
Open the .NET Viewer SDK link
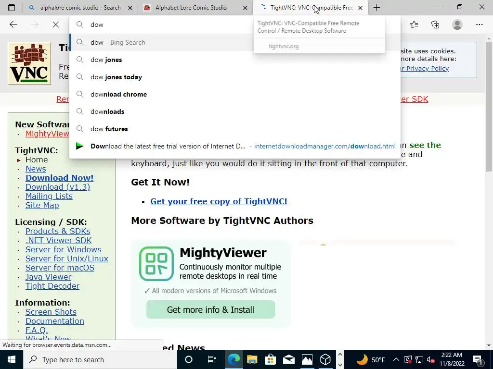(x=58, y=240)
